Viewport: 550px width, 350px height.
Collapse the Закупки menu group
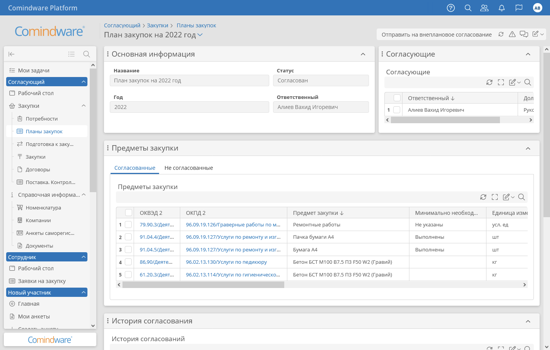point(83,106)
